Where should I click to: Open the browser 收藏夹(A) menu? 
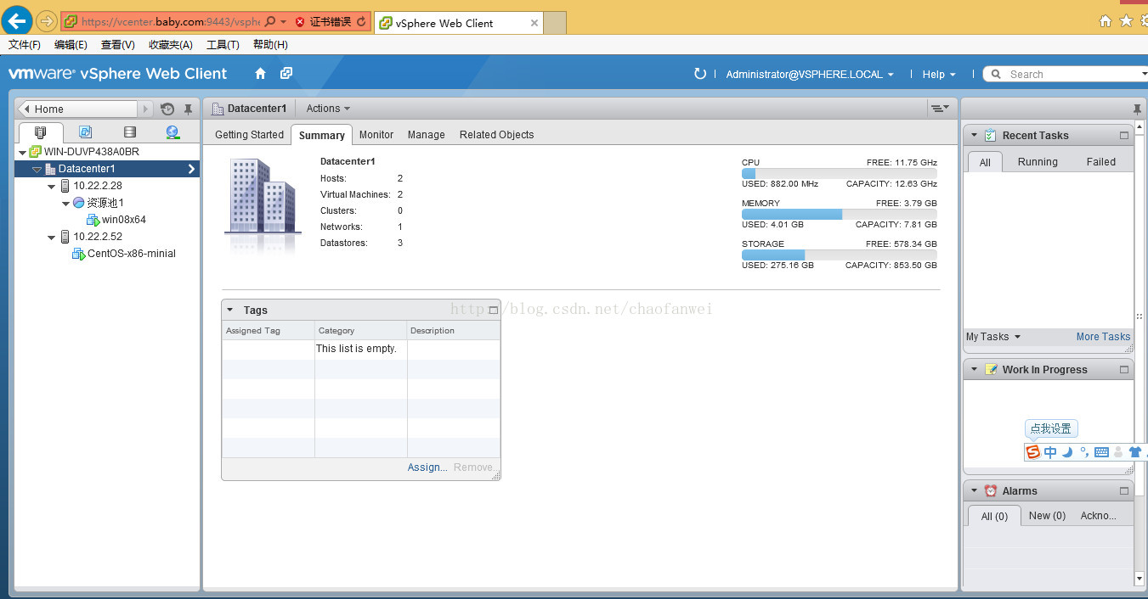point(170,44)
